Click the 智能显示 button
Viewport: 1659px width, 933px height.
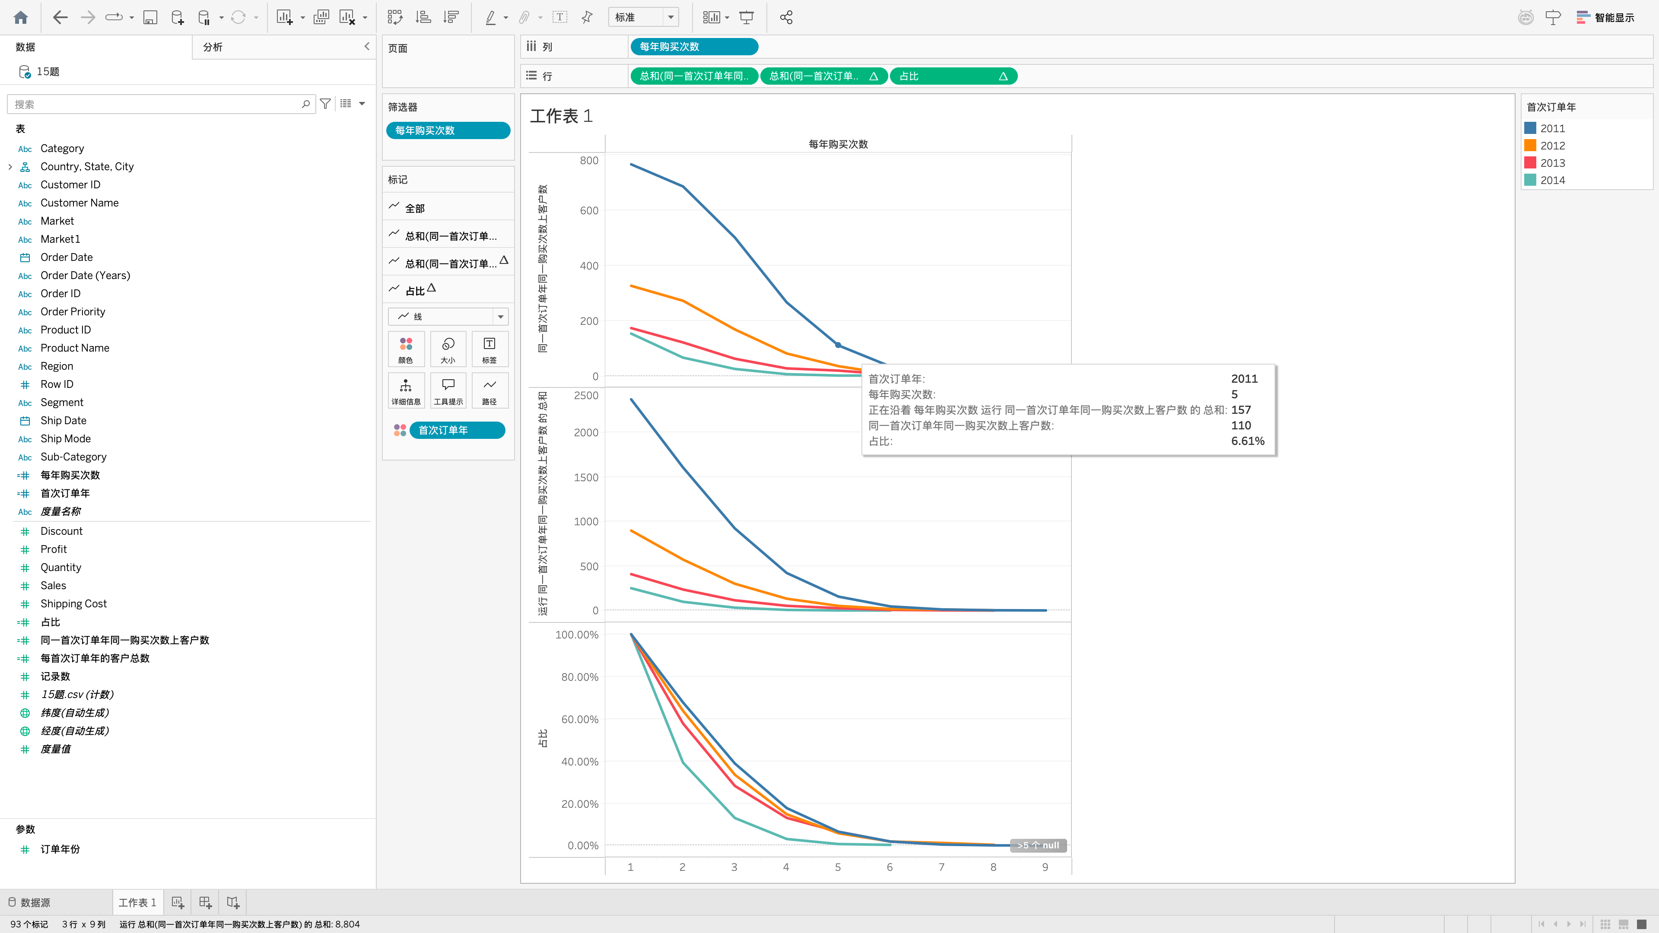click(1605, 17)
